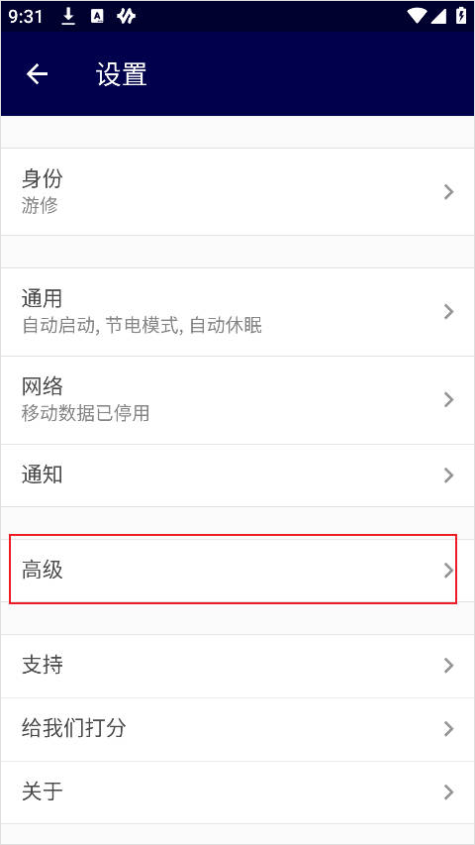
Task: Tap the chevron next to 通用
Action: pos(448,311)
